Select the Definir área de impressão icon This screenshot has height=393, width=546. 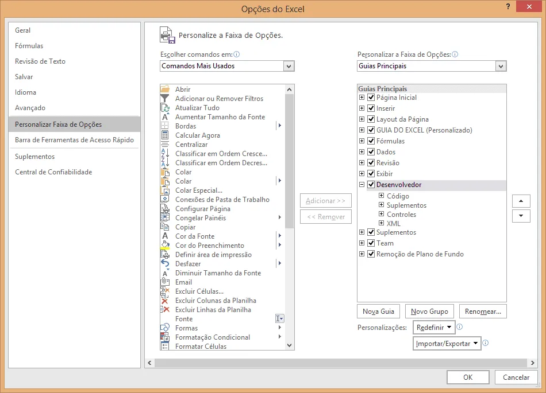[165, 255]
